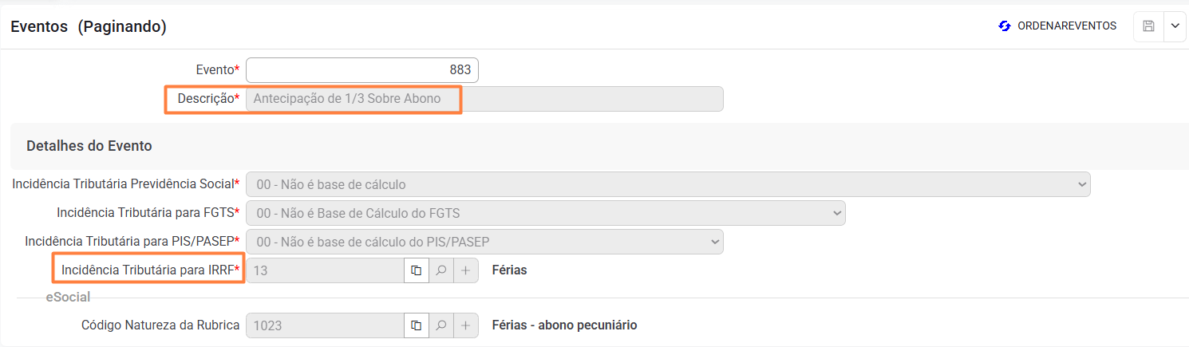
Task: Click the copy icon in the IRRF row
Action: 416,270
